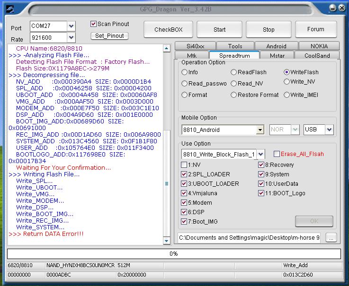The image size is (349, 286).
Task: Select the Spreadtrum tab
Action: [x=234, y=55]
